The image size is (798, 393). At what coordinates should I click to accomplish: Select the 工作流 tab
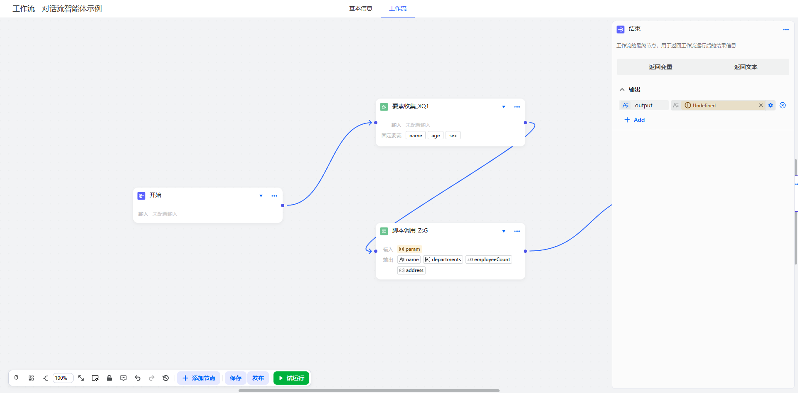[x=398, y=8]
